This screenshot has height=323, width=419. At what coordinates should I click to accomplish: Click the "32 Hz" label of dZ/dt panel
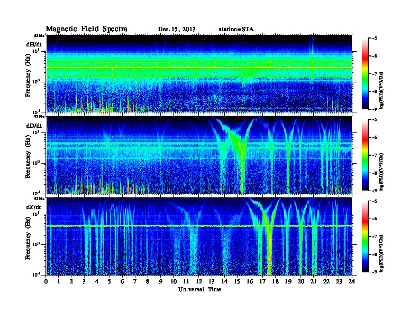coord(39,198)
